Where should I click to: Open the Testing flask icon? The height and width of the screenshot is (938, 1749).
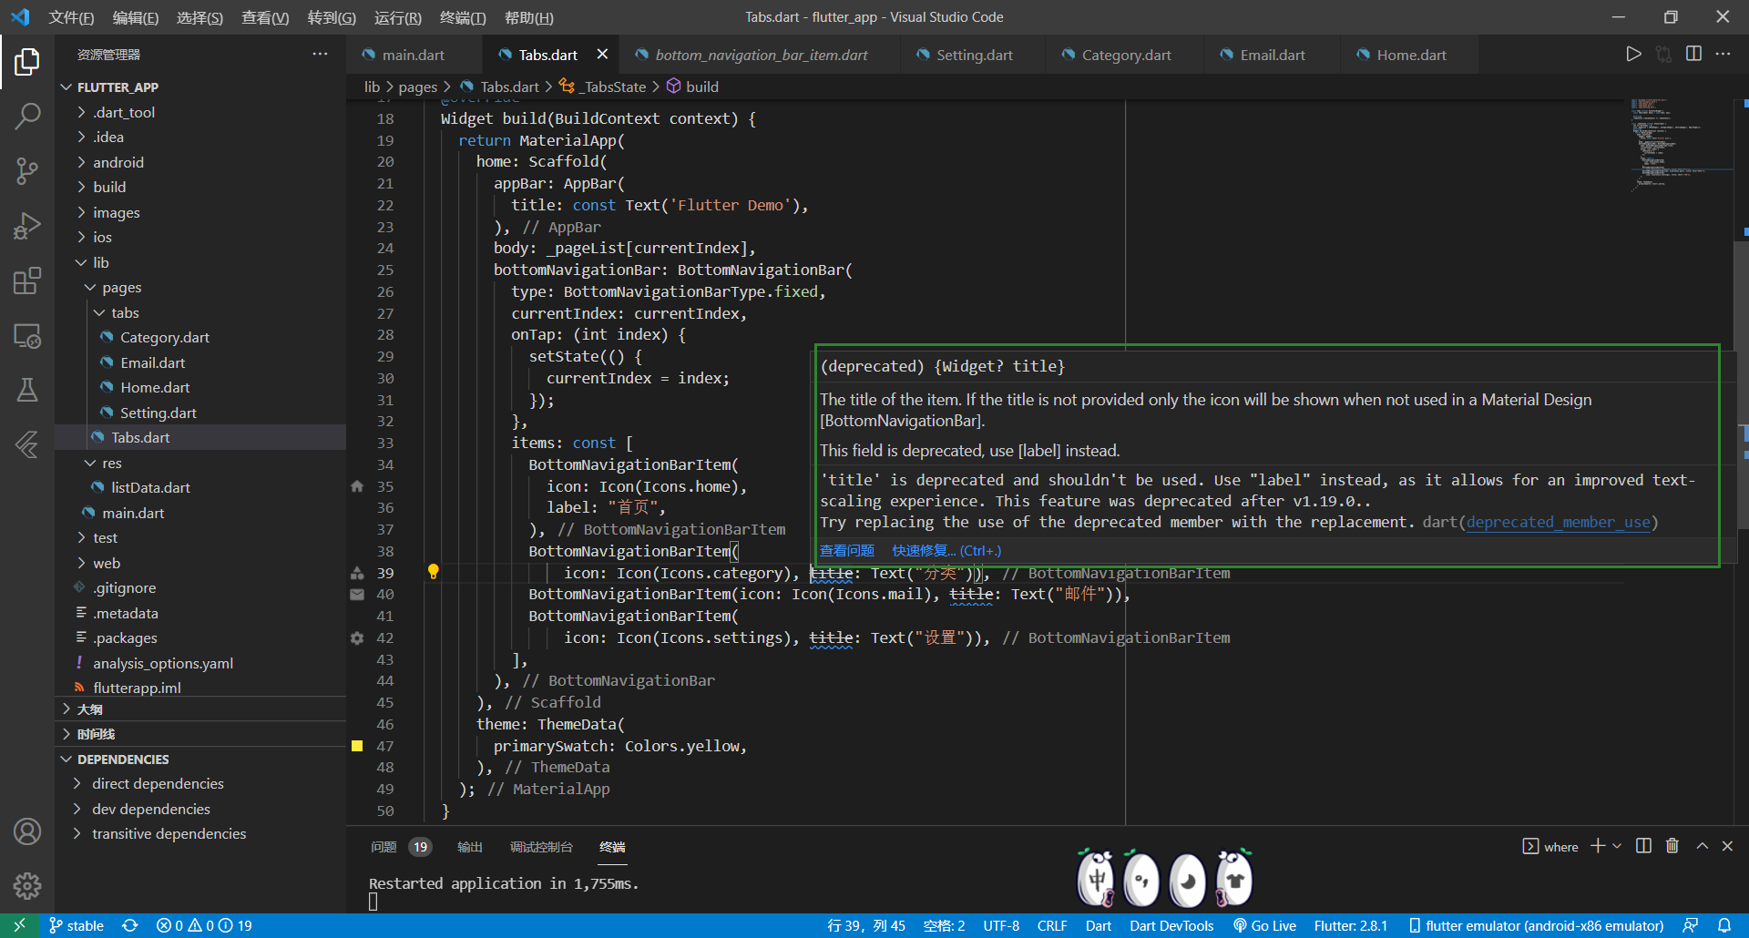click(x=27, y=390)
